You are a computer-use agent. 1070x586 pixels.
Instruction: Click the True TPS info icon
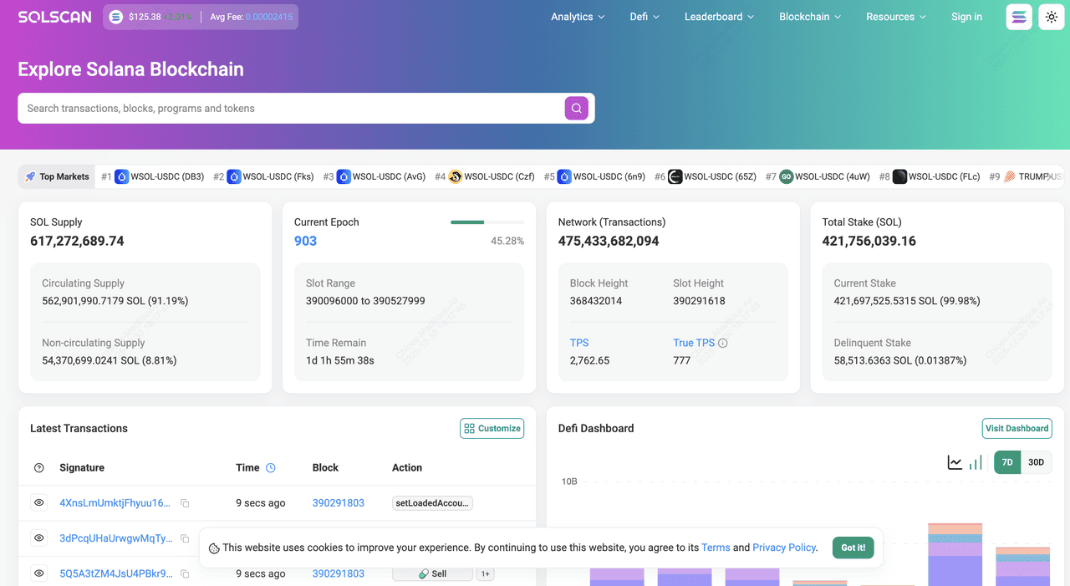(723, 343)
